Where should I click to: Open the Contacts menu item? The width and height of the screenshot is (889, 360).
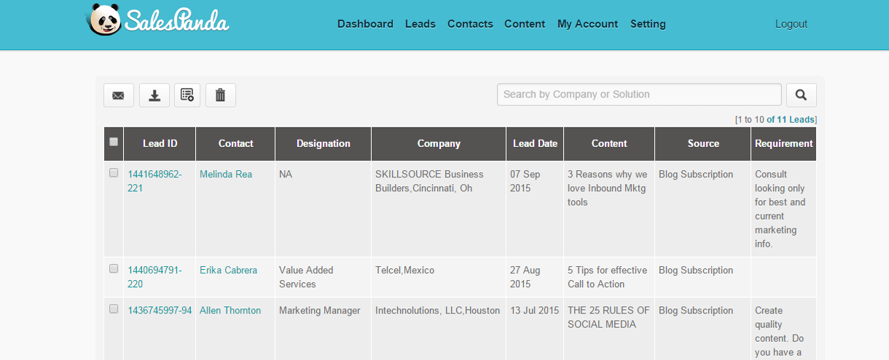[x=470, y=24]
